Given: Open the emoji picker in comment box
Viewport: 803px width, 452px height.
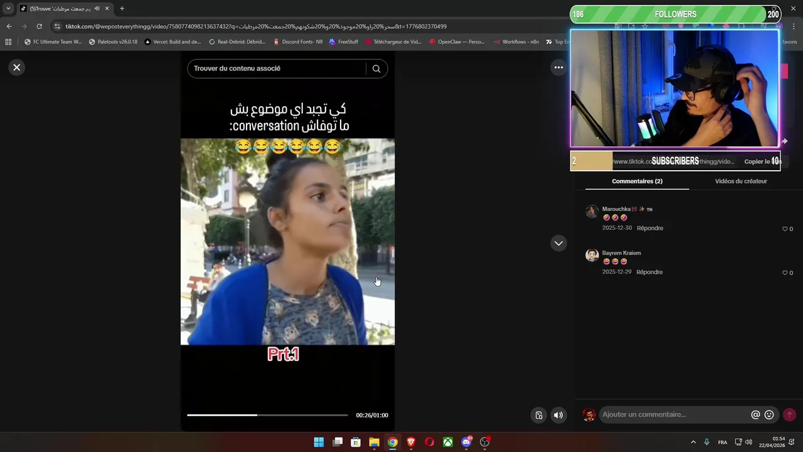Looking at the screenshot, I should (769, 414).
